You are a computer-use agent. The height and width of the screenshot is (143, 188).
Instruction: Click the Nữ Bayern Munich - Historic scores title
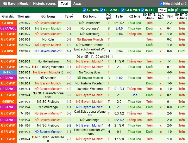pos(29,4)
